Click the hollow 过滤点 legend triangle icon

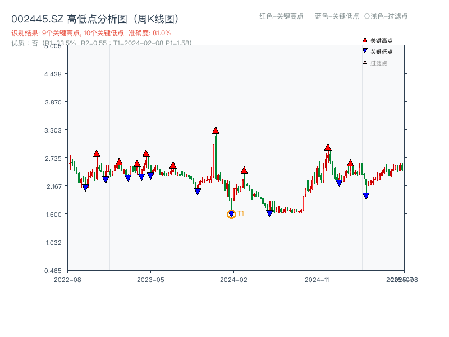tap(365, 62)
